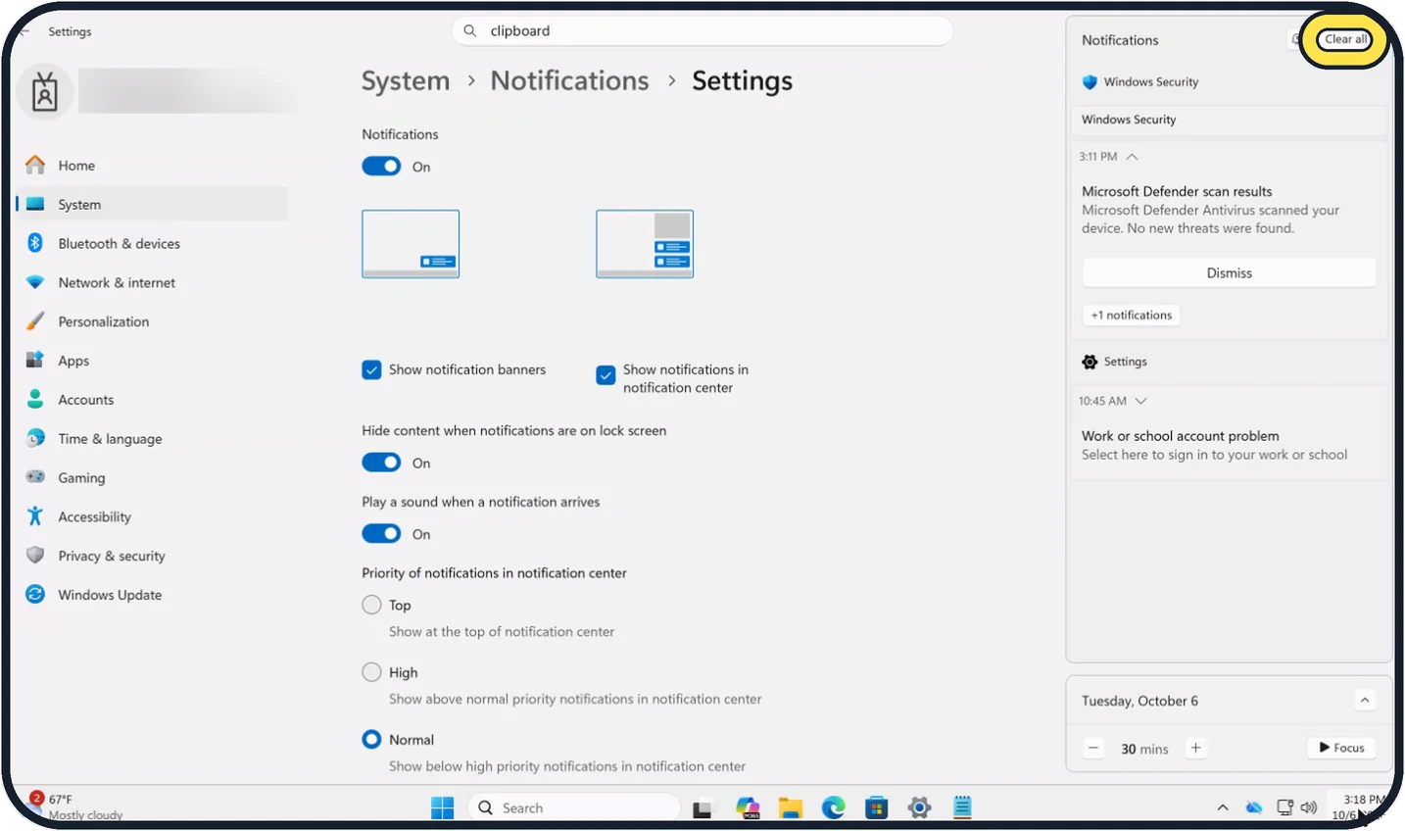1405x831 pixels.
Task: Open Microsoft Store from the taskbar
Action: 876,807
